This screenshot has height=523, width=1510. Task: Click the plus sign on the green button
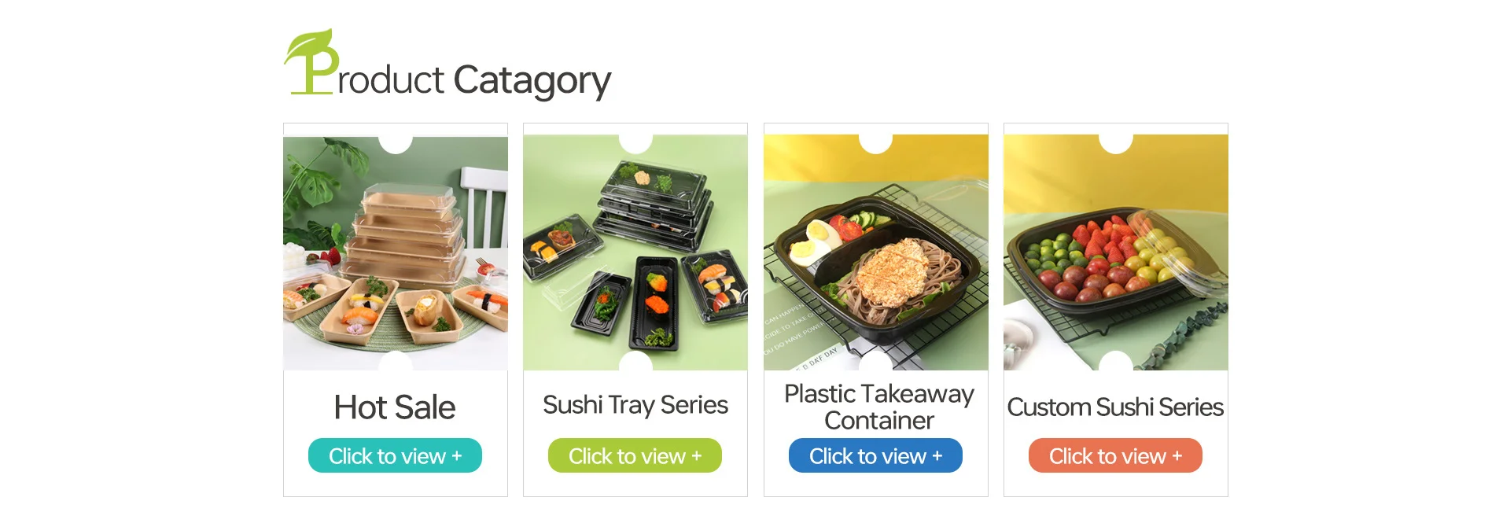click(x=697, y=456)
